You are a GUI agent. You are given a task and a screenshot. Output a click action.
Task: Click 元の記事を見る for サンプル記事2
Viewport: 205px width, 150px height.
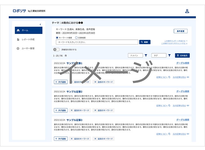pyautogui.click(x=179, y=106)
